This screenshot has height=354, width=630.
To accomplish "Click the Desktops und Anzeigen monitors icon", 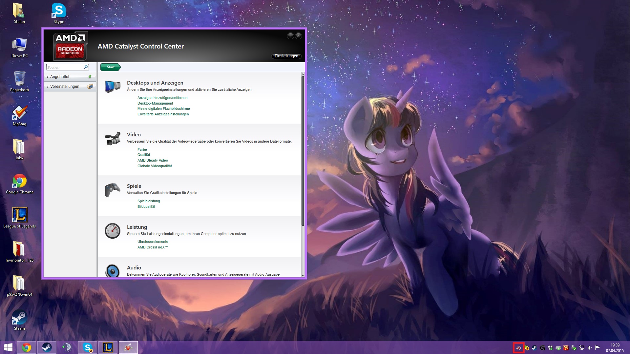I will tap(112, 87).
